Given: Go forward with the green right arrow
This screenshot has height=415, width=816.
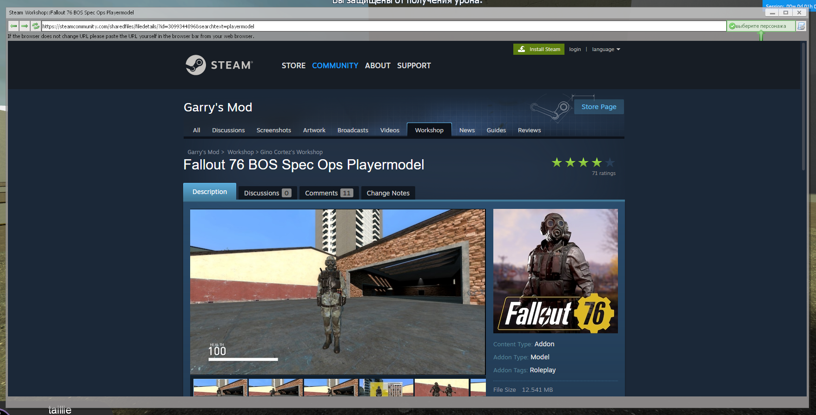Looking at the screenshot, I should pyautogui.click(x=25, y=26).
